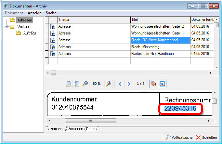This screenshot has height=144, width=222.
Task: Click the second page-fit icon in preview toolbar
Action: [77, 84]
